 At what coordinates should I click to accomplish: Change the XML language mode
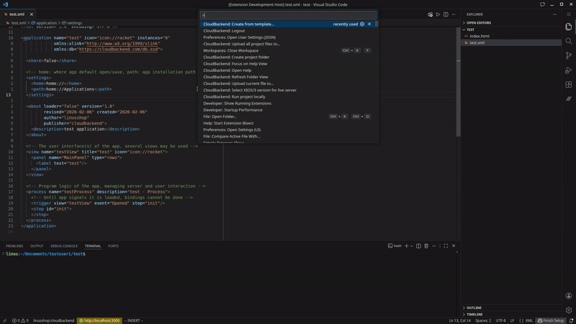529,320
